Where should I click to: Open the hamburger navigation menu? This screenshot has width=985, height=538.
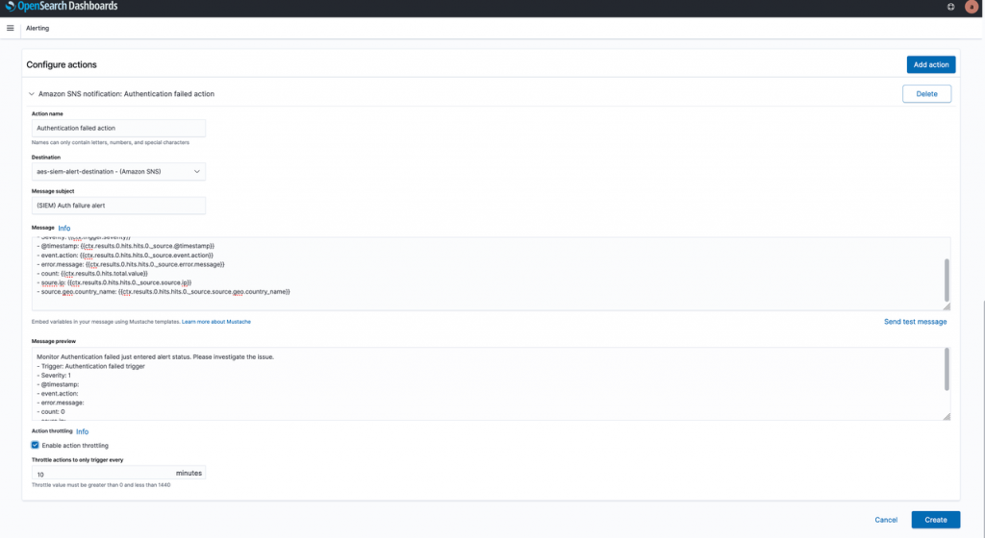pyautogui.click(x=10, y=28)
